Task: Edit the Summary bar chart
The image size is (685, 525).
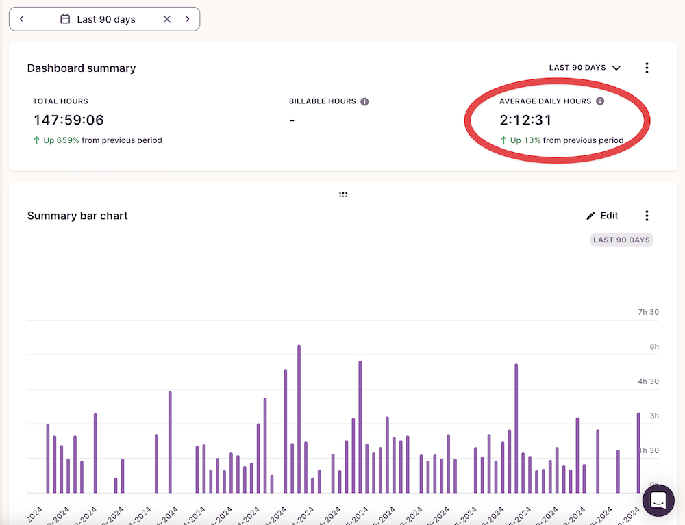Action: point(602,216)
